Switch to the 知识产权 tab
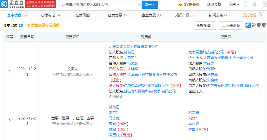 coord(184,15)
